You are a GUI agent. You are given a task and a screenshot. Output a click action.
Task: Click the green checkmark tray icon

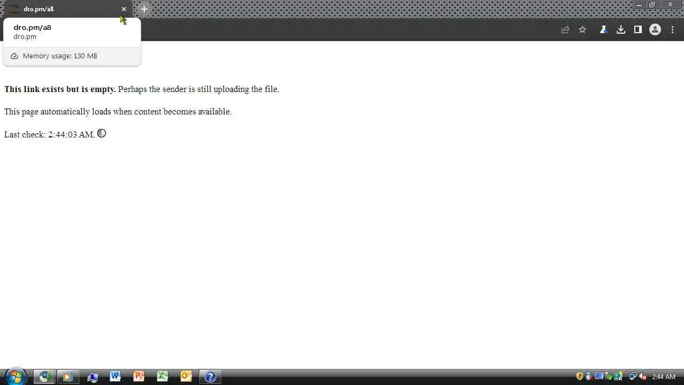(608, 376)
